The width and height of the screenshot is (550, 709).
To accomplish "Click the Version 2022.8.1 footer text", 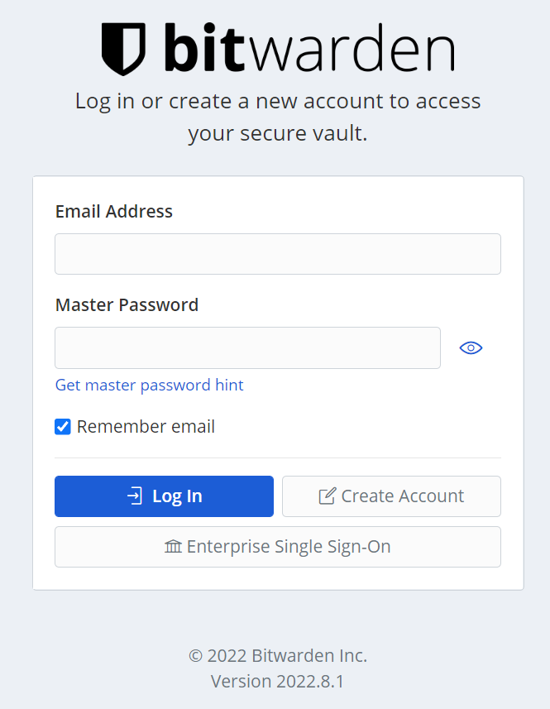I will [x=277, y=681].
